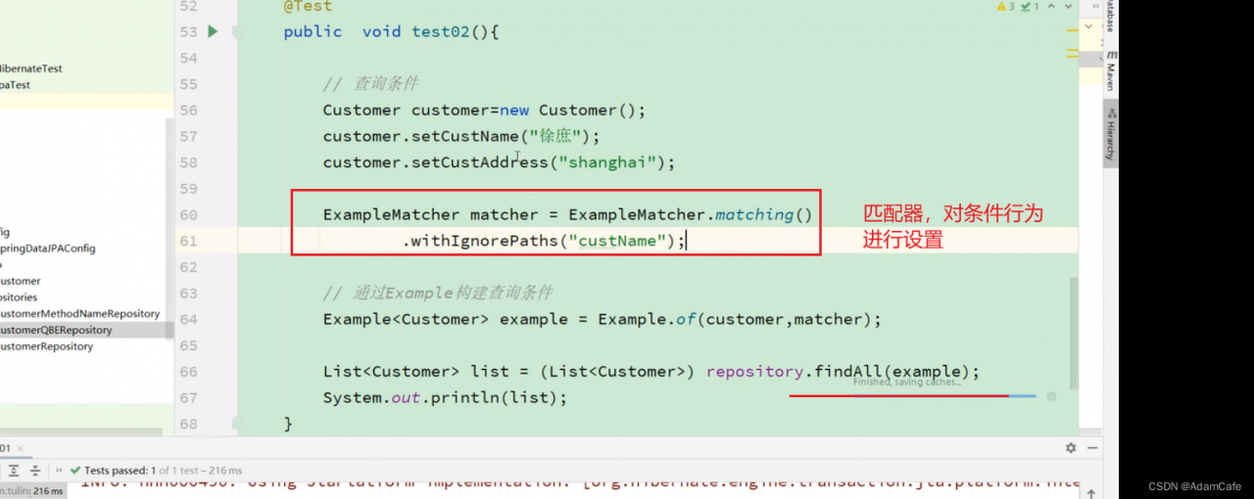
Task: Show more run toolbar actions chevron
Action: tap(58, 471)
